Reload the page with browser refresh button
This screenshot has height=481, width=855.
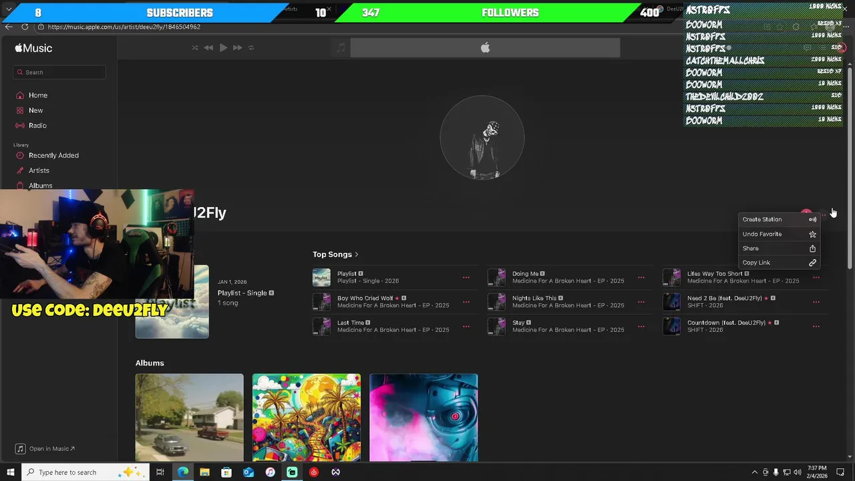(25, 27)
